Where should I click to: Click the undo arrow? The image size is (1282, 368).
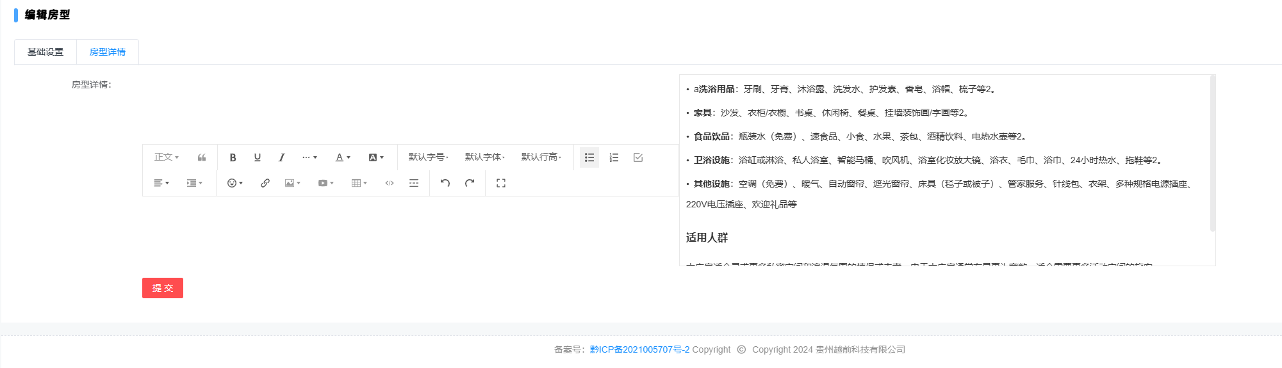445,183
